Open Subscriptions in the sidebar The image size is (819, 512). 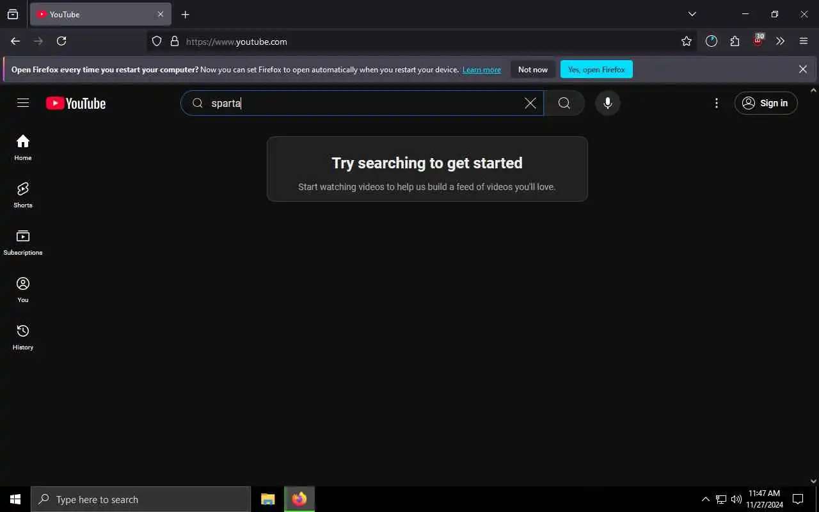(23, 243)
